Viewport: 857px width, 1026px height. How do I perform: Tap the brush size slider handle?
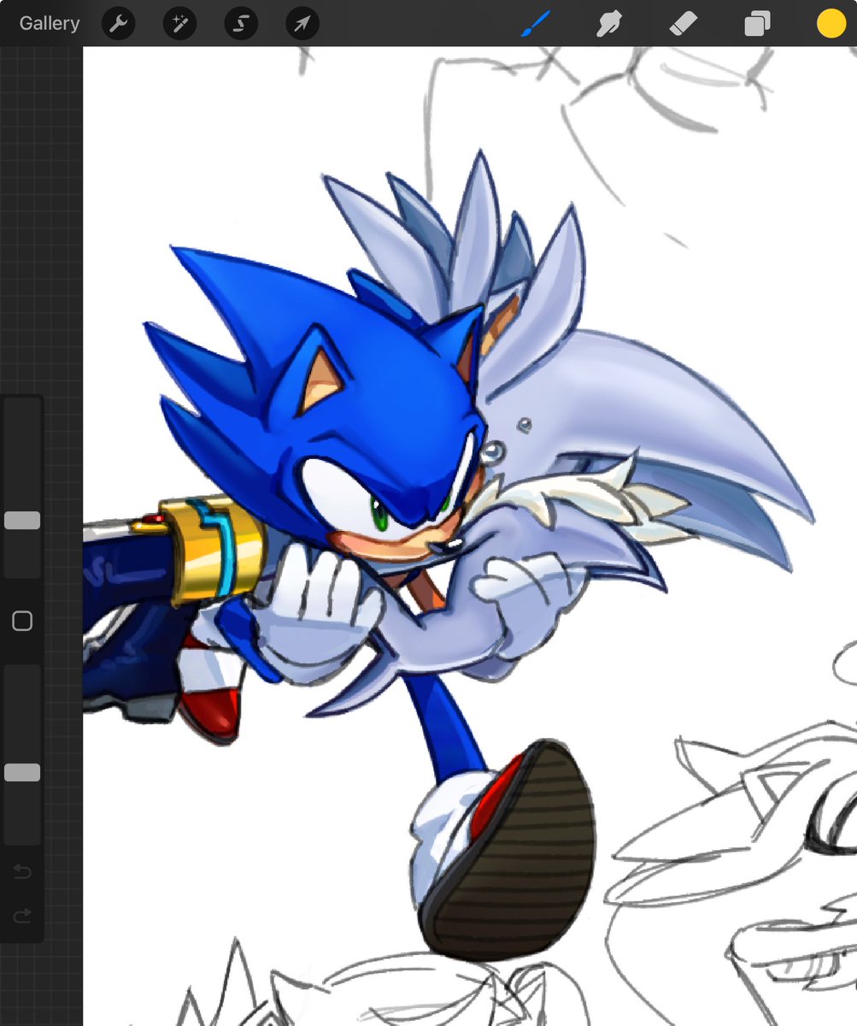22,521
